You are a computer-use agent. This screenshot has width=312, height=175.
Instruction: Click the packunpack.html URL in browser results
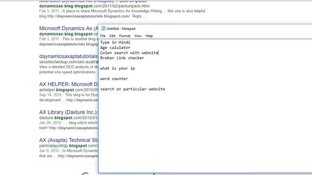coord(94,6)
